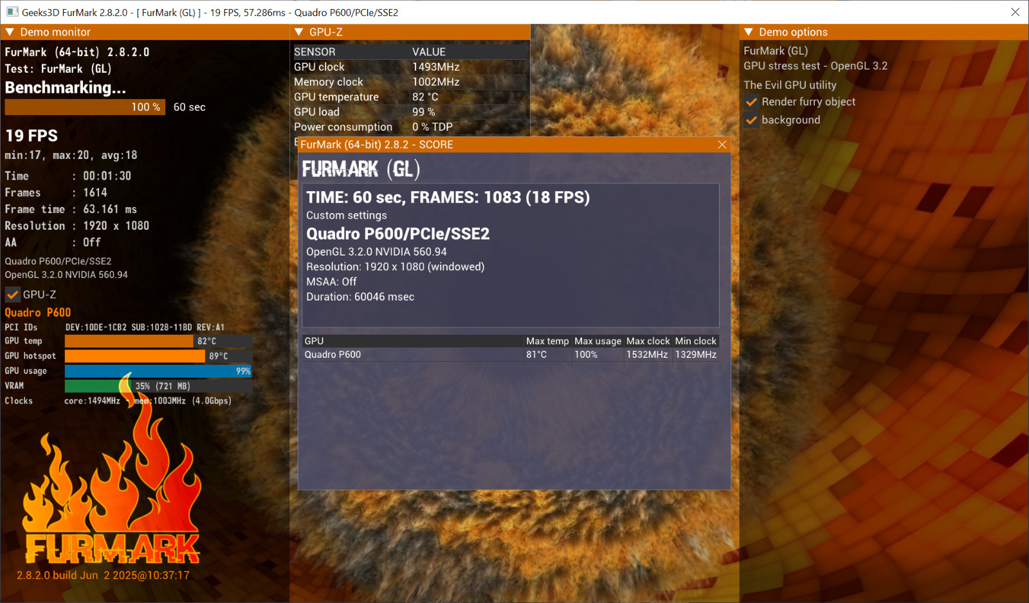The height and width of the screenshot is (603, 1029).
Task: Collapse the GPU-Z panel
Action: click(x=298, y=32)
